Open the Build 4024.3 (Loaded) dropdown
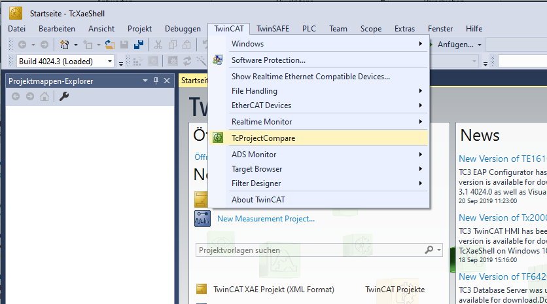547x304 pixels. [110, 62]
